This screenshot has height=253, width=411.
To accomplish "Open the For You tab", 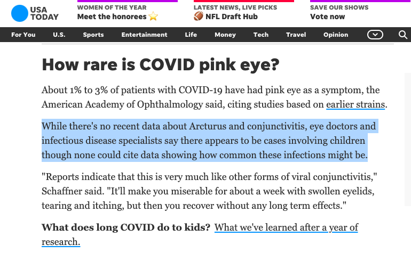I will pos(23,35).
